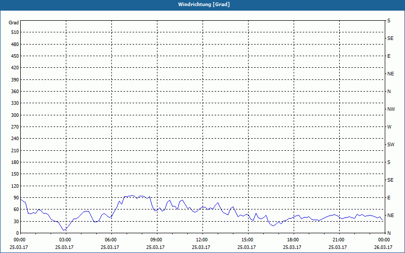This screenshot has width=405, height=253.
Task: Click the SW compass label on the right axis
Action: [391, 145]
